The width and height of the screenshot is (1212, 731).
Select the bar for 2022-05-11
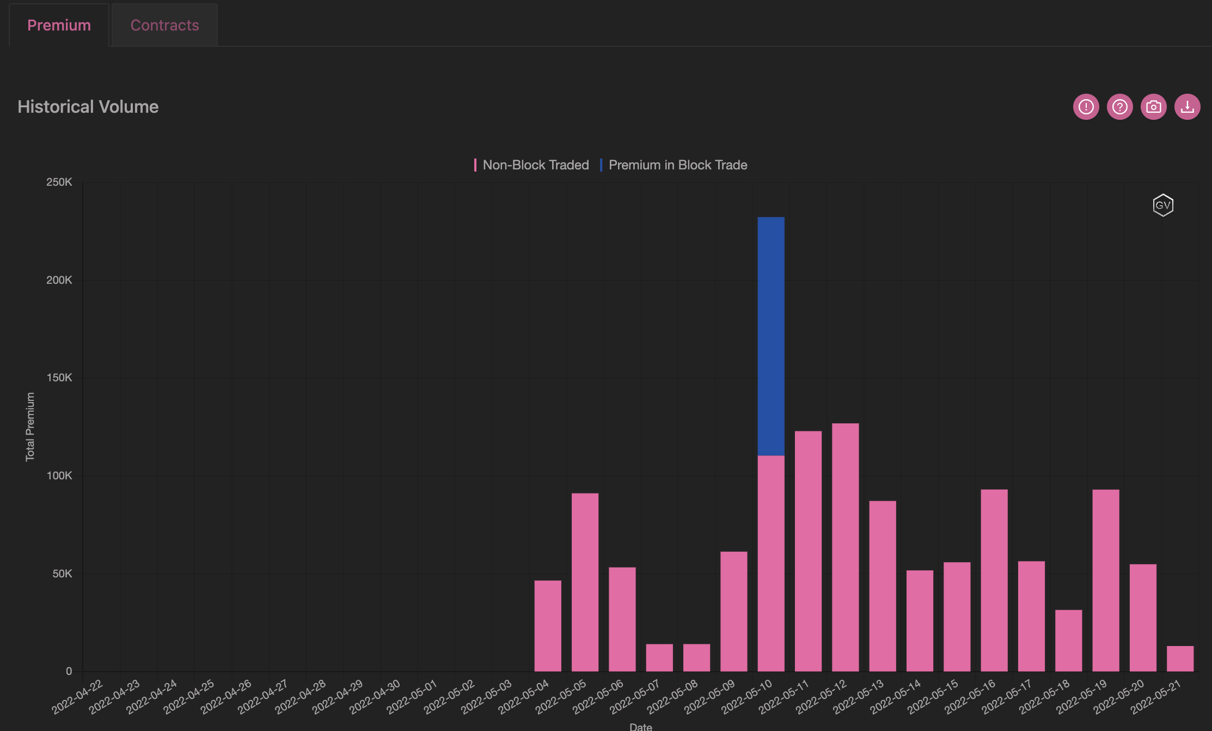tap(808, 551)
